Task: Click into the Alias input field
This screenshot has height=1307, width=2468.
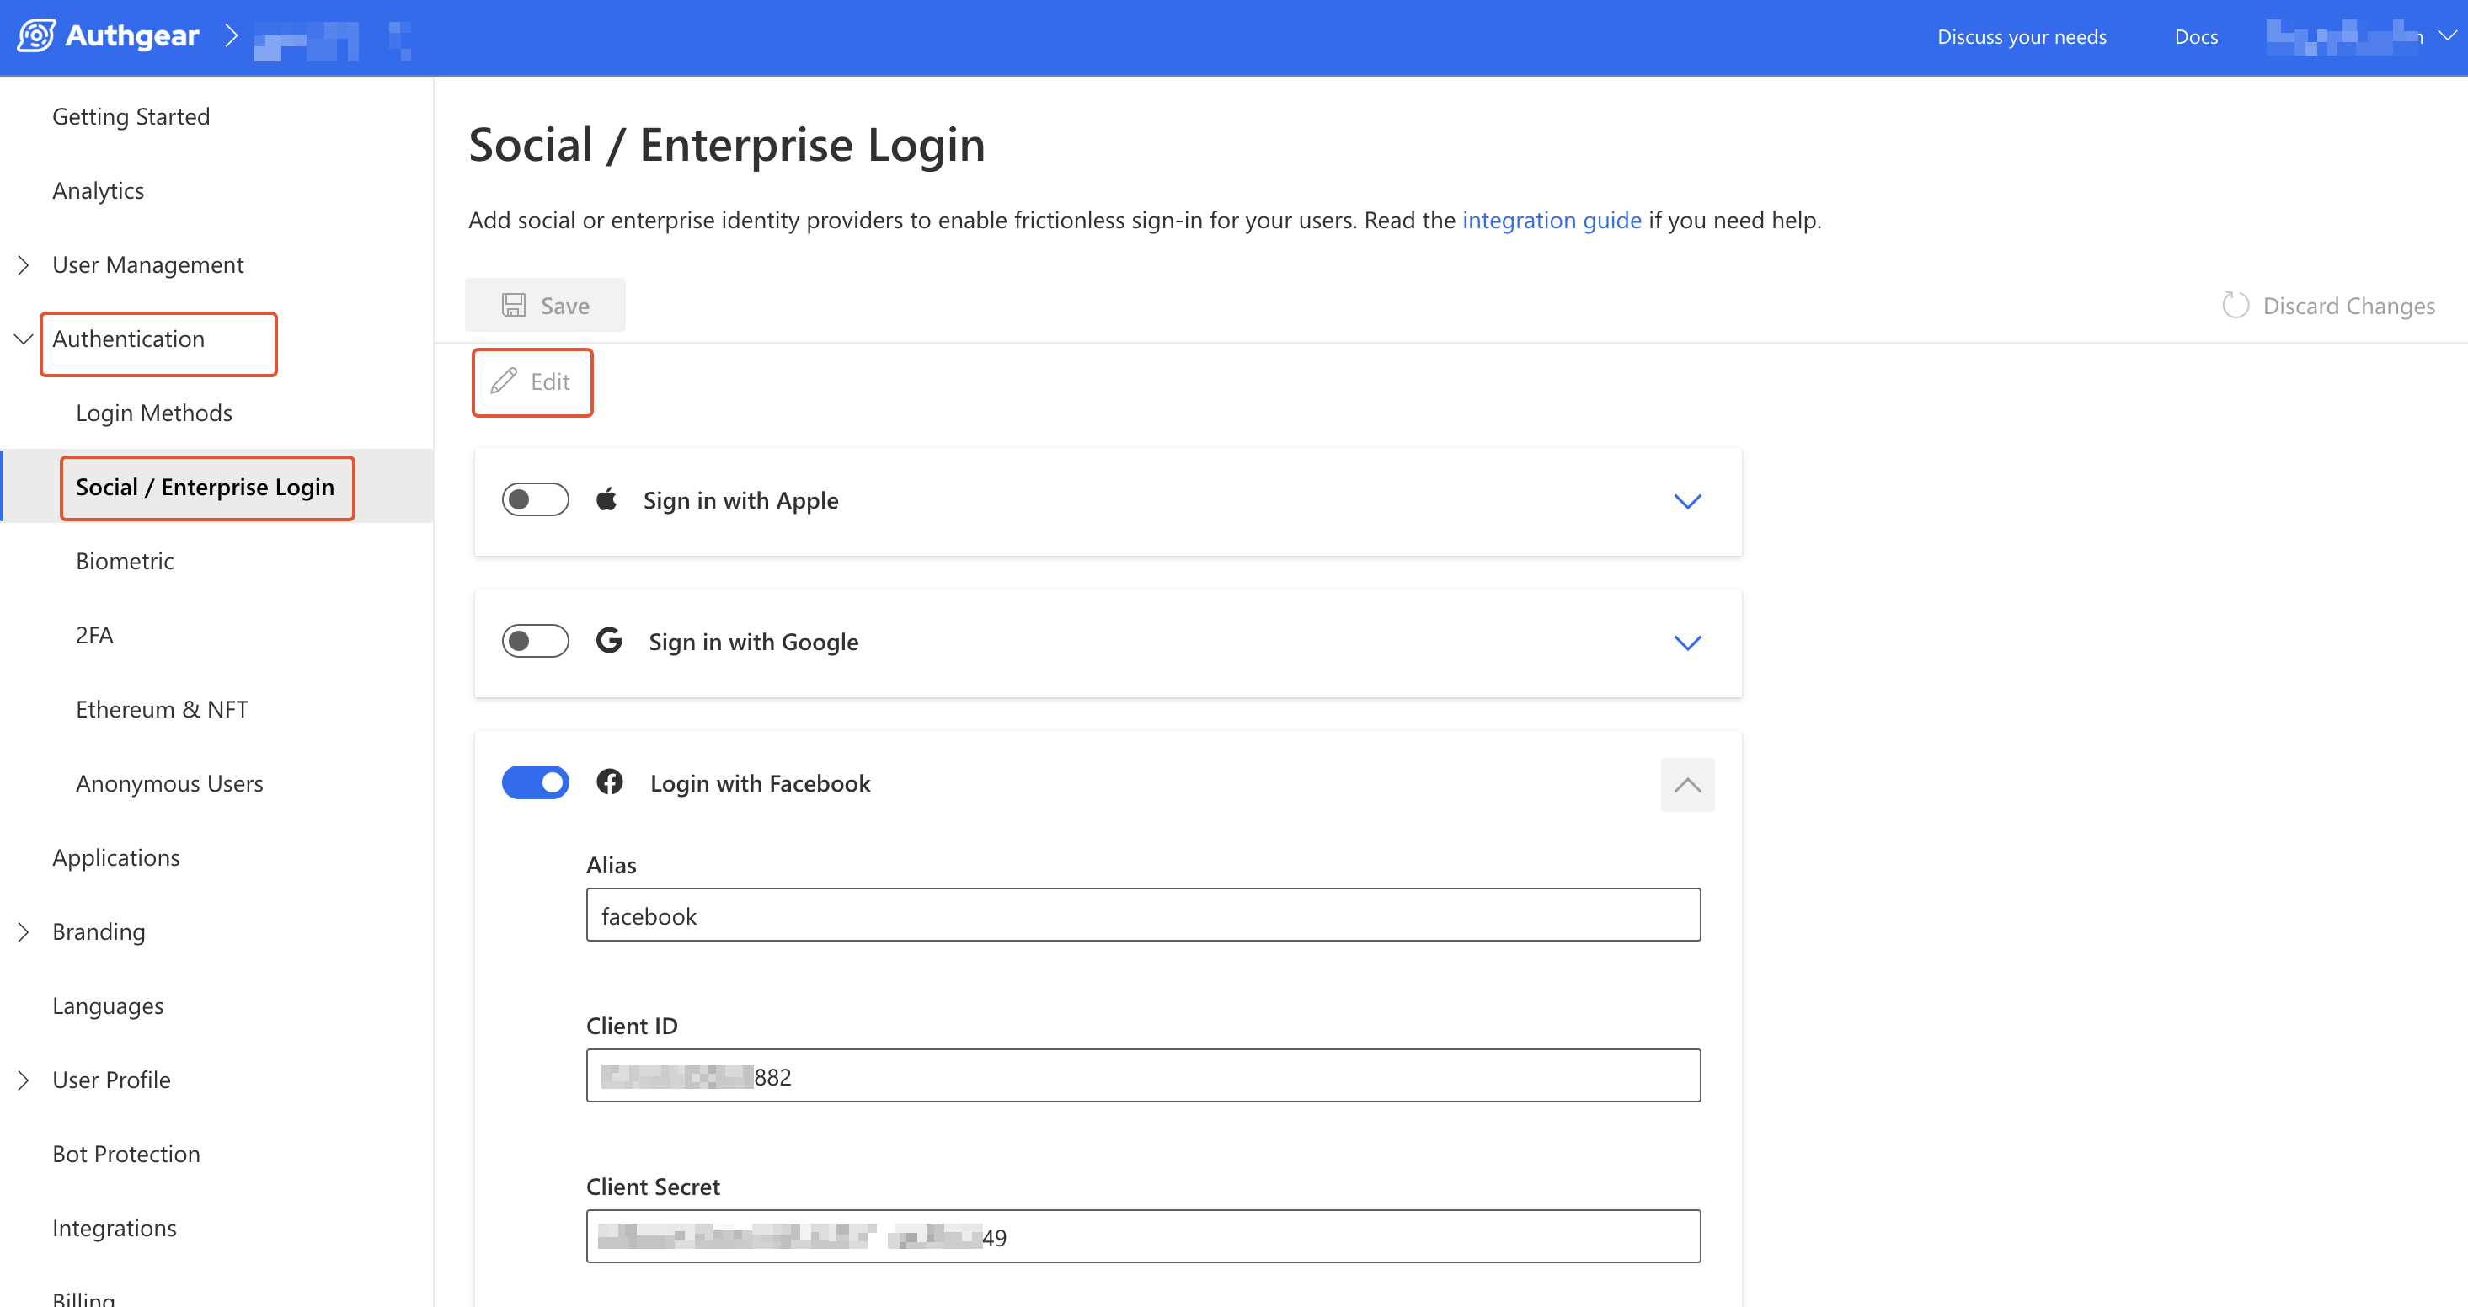Action: (1142, 915)
